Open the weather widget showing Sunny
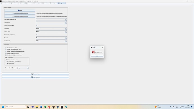The image size is (194, 109). 157,107
